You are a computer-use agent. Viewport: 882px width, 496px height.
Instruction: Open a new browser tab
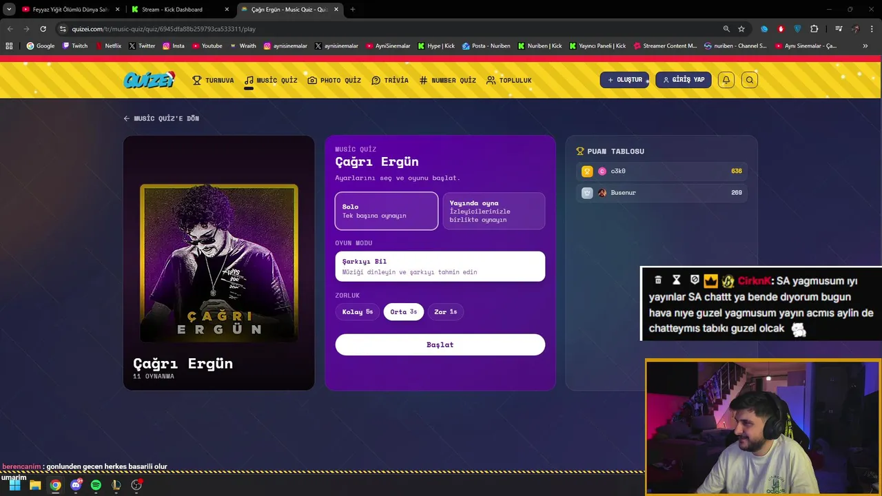click(352, 10)
